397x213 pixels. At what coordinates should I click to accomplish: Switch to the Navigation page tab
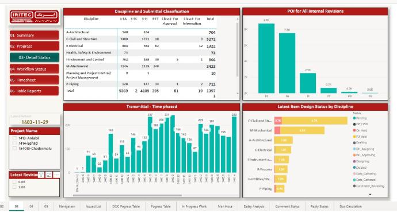67,207
